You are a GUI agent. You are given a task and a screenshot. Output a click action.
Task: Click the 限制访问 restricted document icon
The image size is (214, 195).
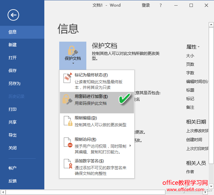click(x=68, y=142)
